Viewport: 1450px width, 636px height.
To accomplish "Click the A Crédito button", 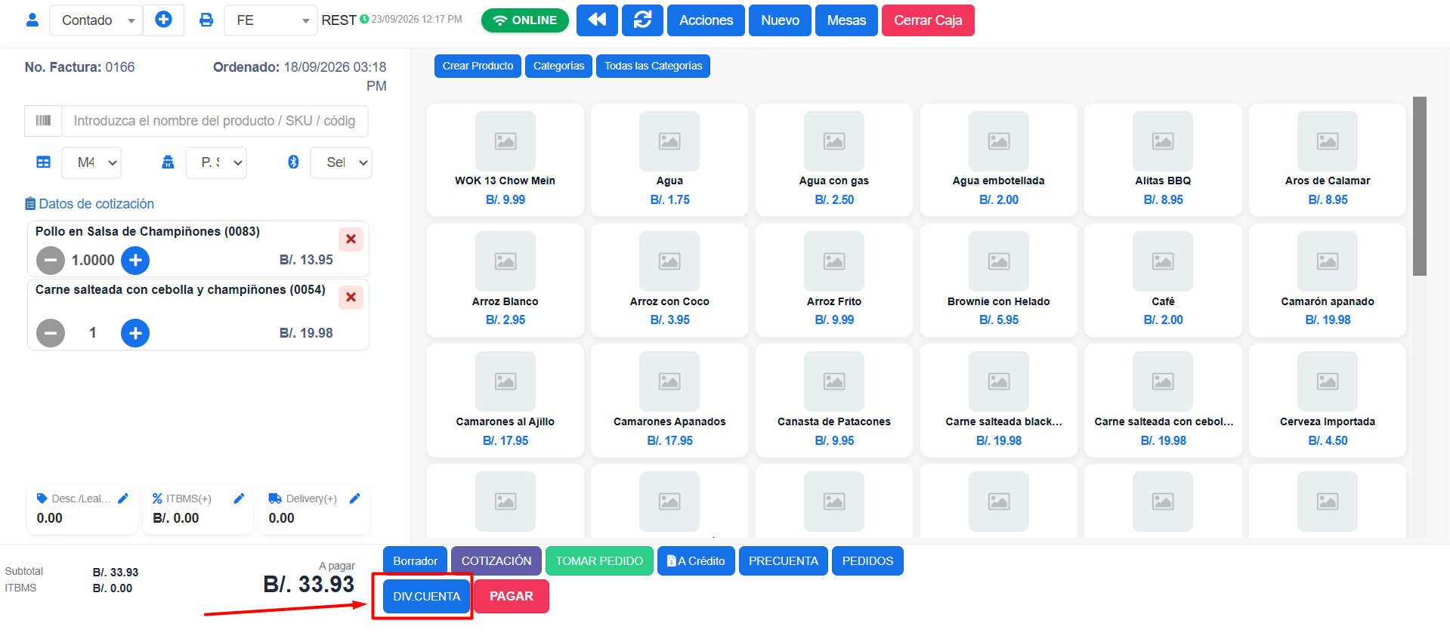I will pos(696,561).
